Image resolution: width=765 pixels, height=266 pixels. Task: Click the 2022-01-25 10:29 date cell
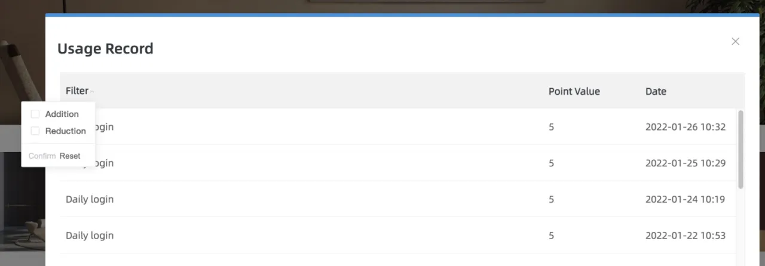tap(686, 163)
